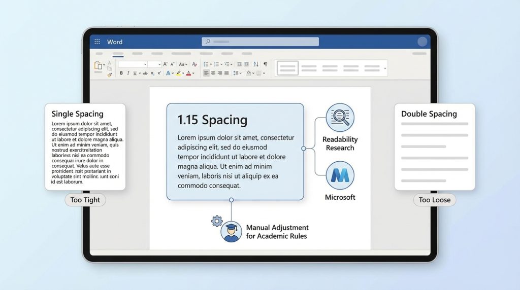Toggle paragraph marks display
The height and width of the screenshot is (290, 520).
pyautogui.click(x=265, y=64)
